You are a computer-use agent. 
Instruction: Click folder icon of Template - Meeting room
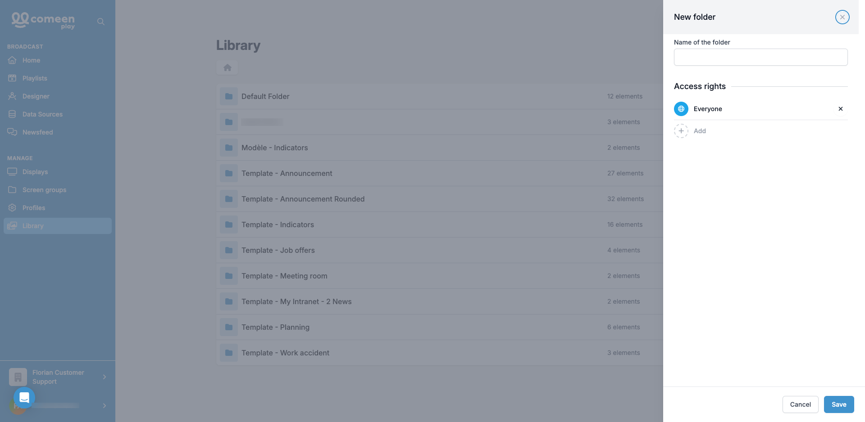(229, 276)
